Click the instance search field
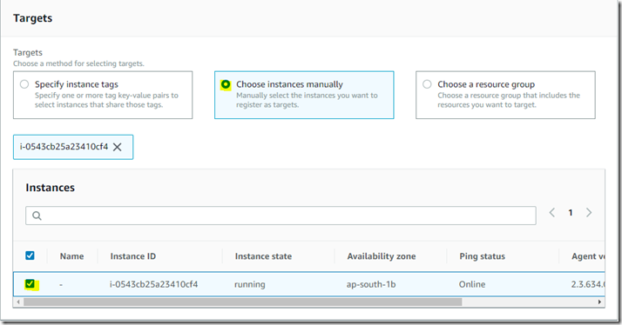The image size is (622, 325). click(x=281, y=216)
